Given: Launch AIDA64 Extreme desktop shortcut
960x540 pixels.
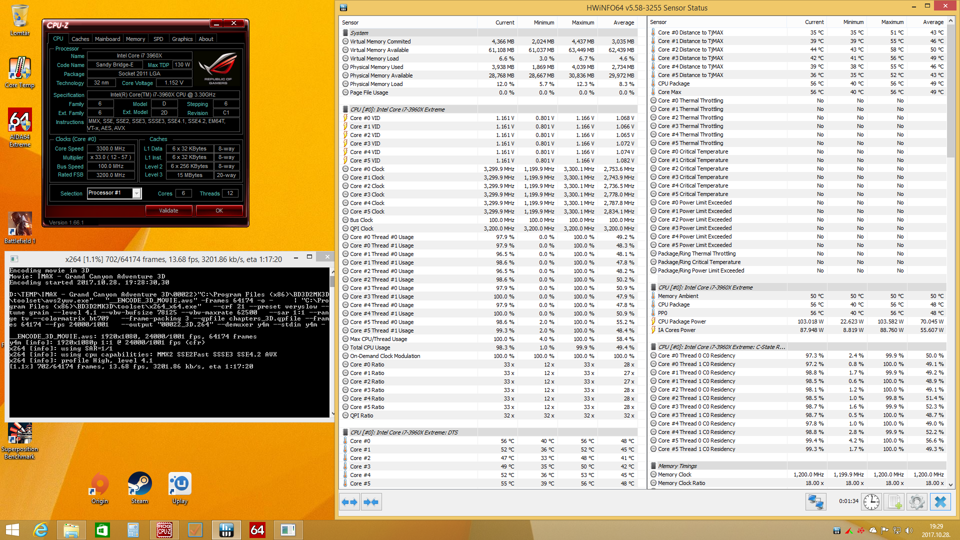Looking at the screenshot, I should pyautogui.click(x=20, y=127).
